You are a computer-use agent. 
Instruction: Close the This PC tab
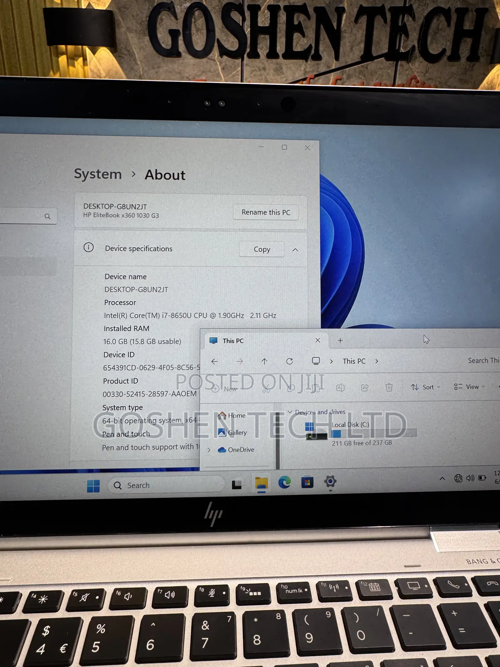coord(318,340)
